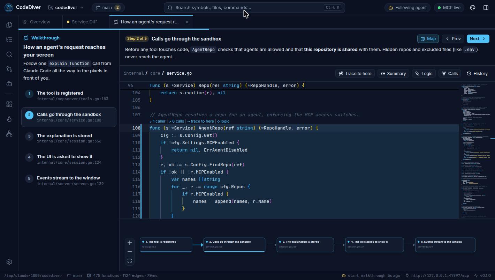The image size is (495, 280).
Task: Open the Logic view
Action: (424, 73)
